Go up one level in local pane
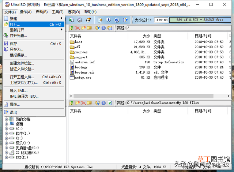This screenshot has width=234, height=172. click(x=72, y=103)
